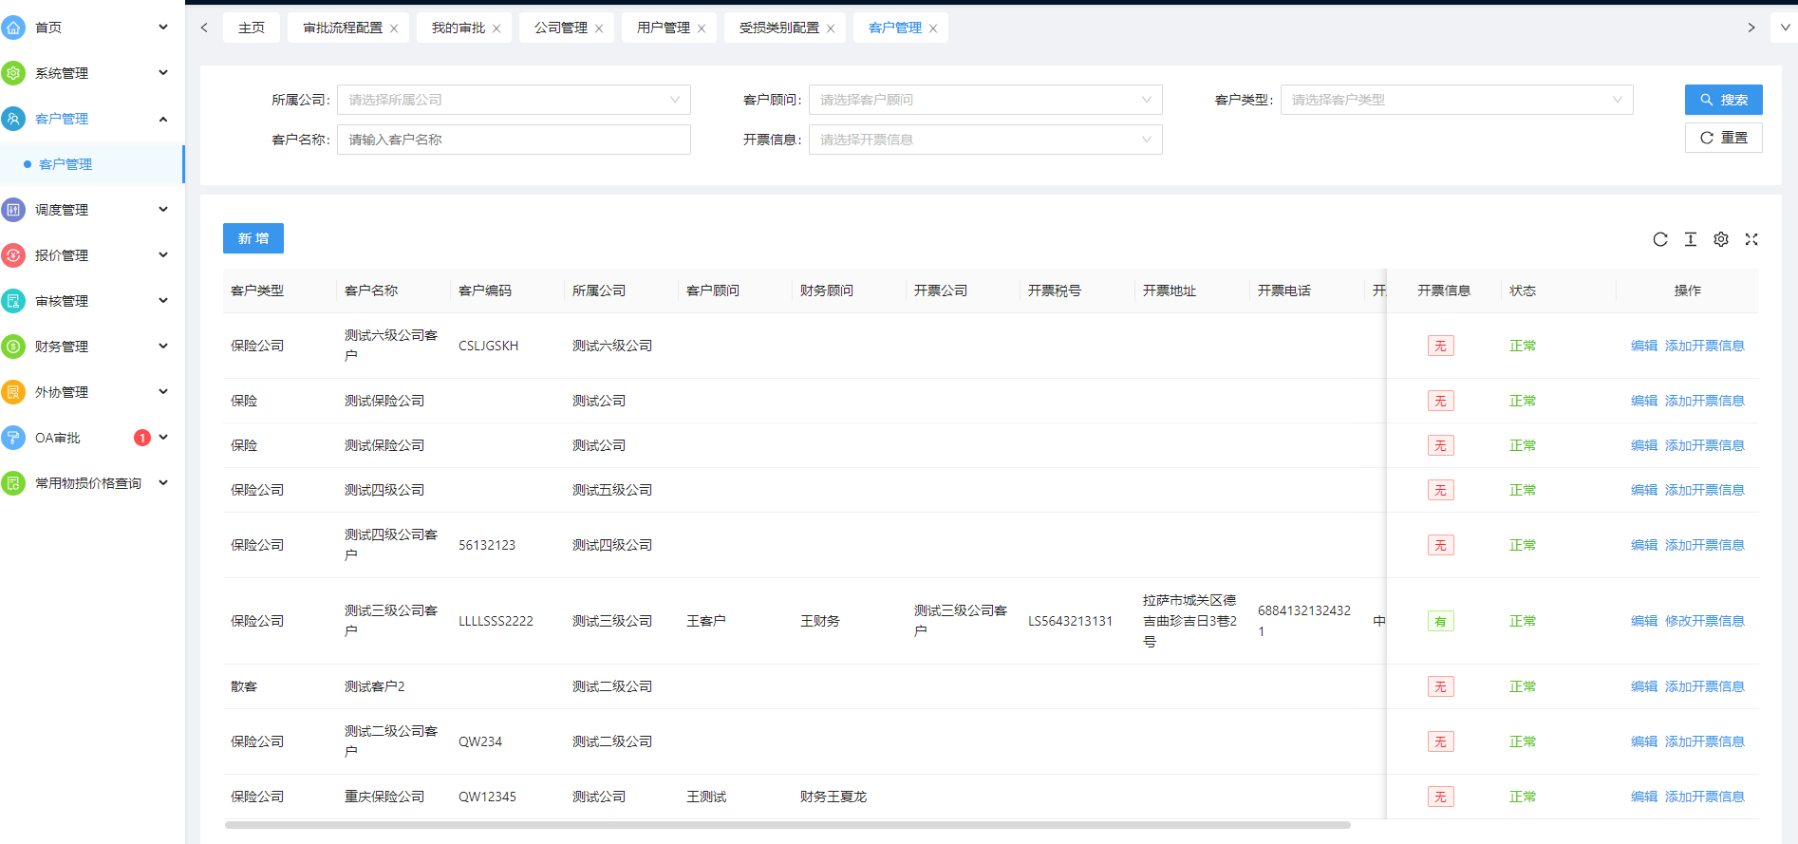Open the tab options dropdown arrow
Image resolution: width=1798 pixels, height=844 pixels.
(x=1785, y=28)
